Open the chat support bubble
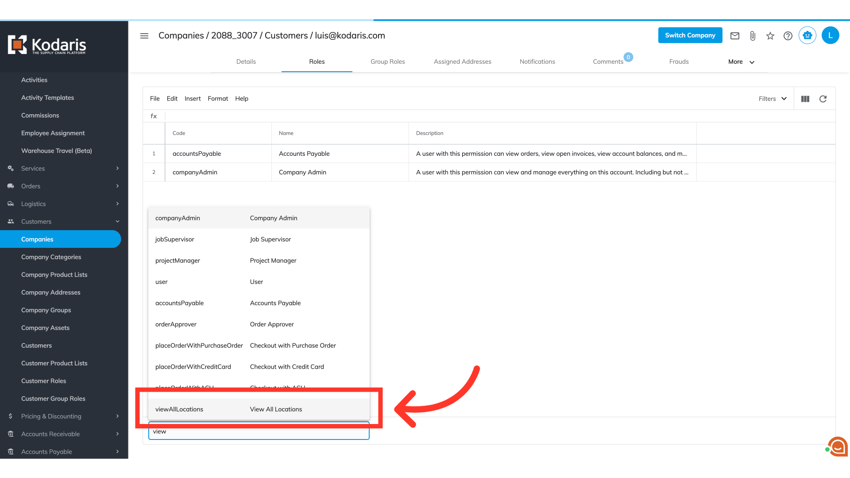Image resolution: width=850 pixels, height=478 pixels. pyautogui.click(x=838, y=447)
